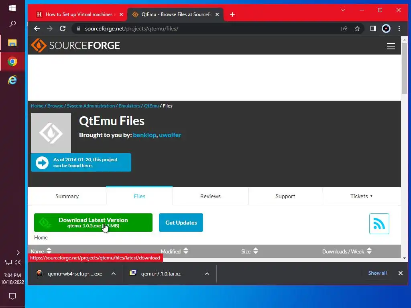Visit benklop's profile

[x=144, y=135]
